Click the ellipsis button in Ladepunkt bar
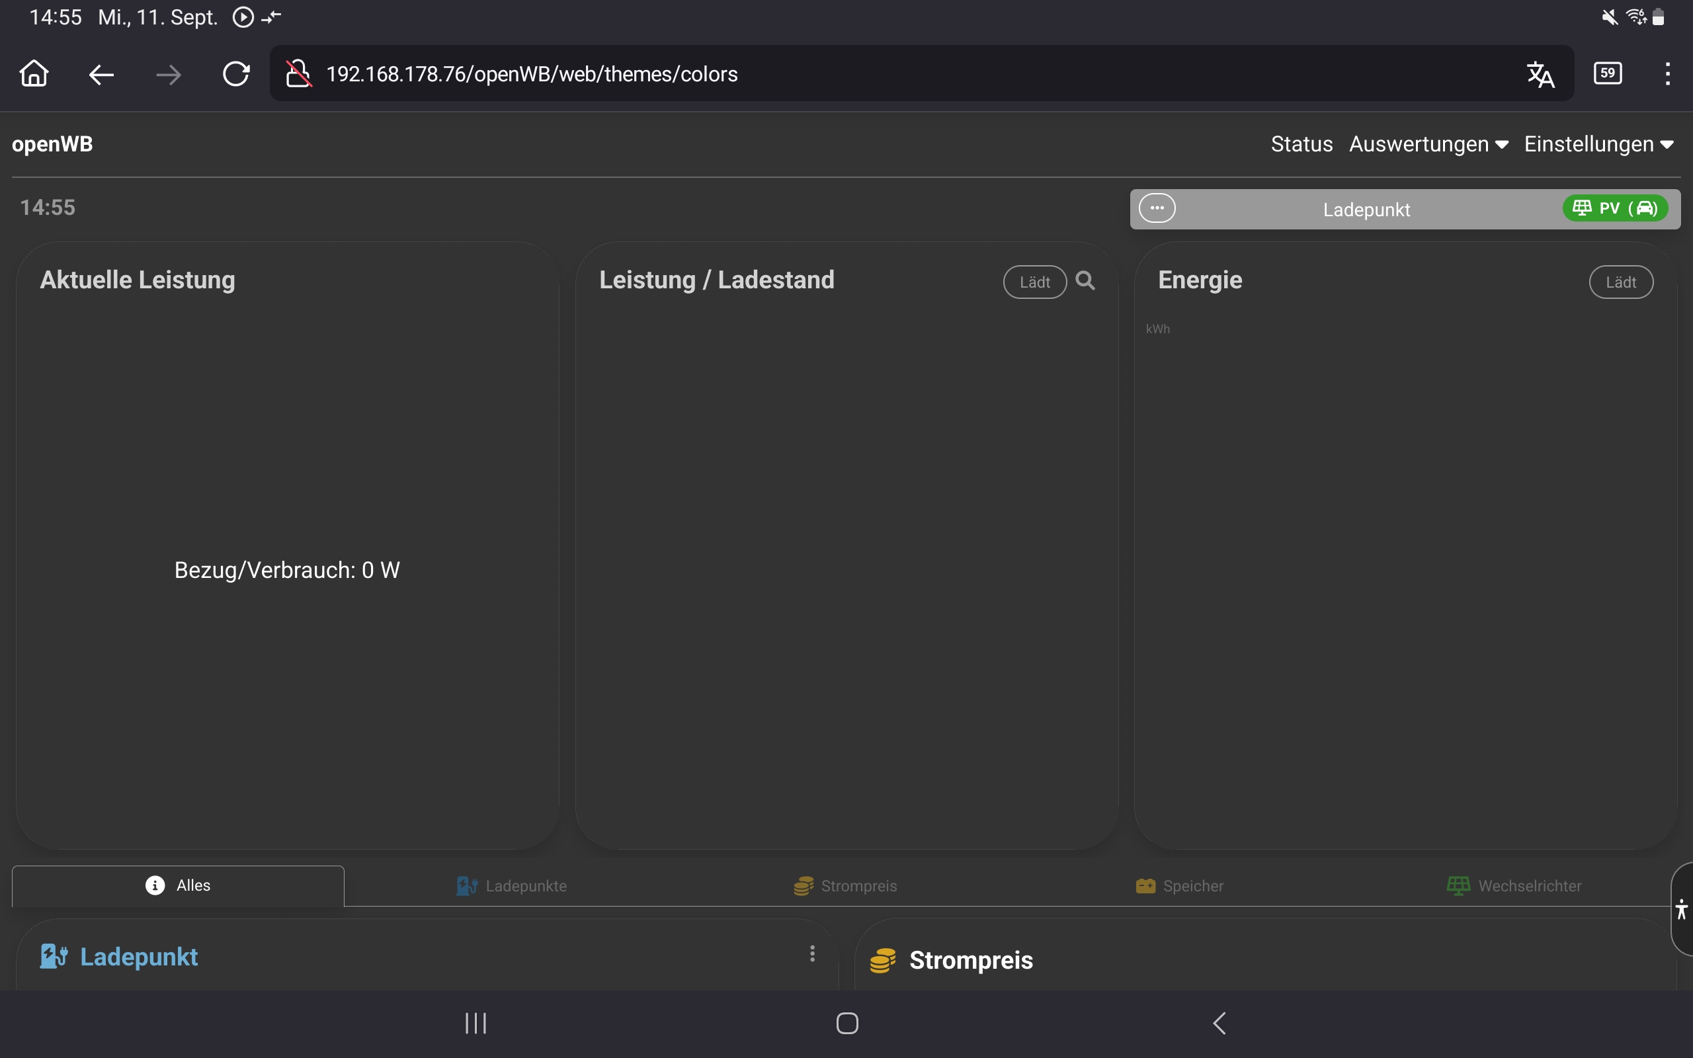This screenshot has width=1693, height=1058. (1157, 208)
